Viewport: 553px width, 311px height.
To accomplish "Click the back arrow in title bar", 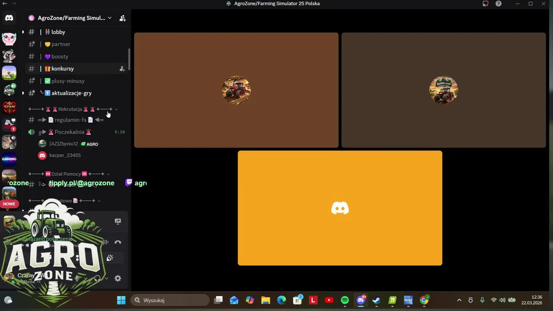I will click(5, 3).
